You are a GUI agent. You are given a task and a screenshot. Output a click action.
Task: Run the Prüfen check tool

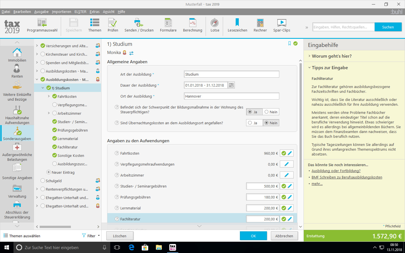point(113,25)
